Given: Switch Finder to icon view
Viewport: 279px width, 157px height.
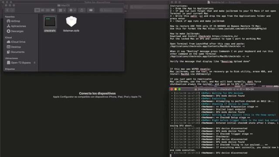Looking at the screenshot, I should [37, 10].
